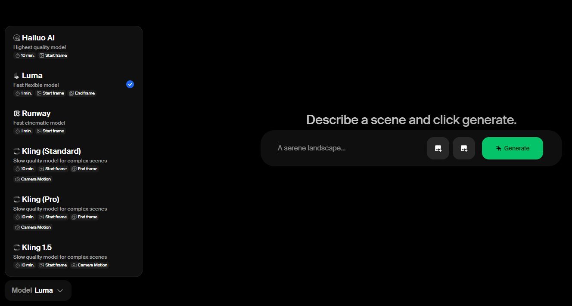Click the 'Highest quality model' description
Image resolution: width=572 pixels, height=306 pixels.
pos(40,47)
